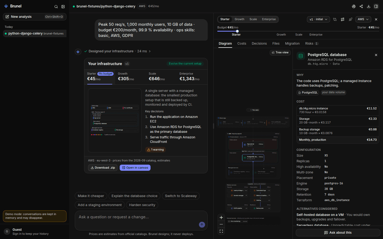This screenshot has width=383, height=239.
Task: Toggle Tree view for the diagram
Action: (280, 53)
